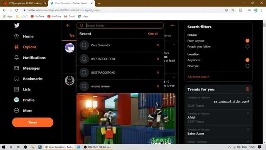Click the Twitter bird logo
The height and width of the screenshot is (150, 266).
[17, 25]
